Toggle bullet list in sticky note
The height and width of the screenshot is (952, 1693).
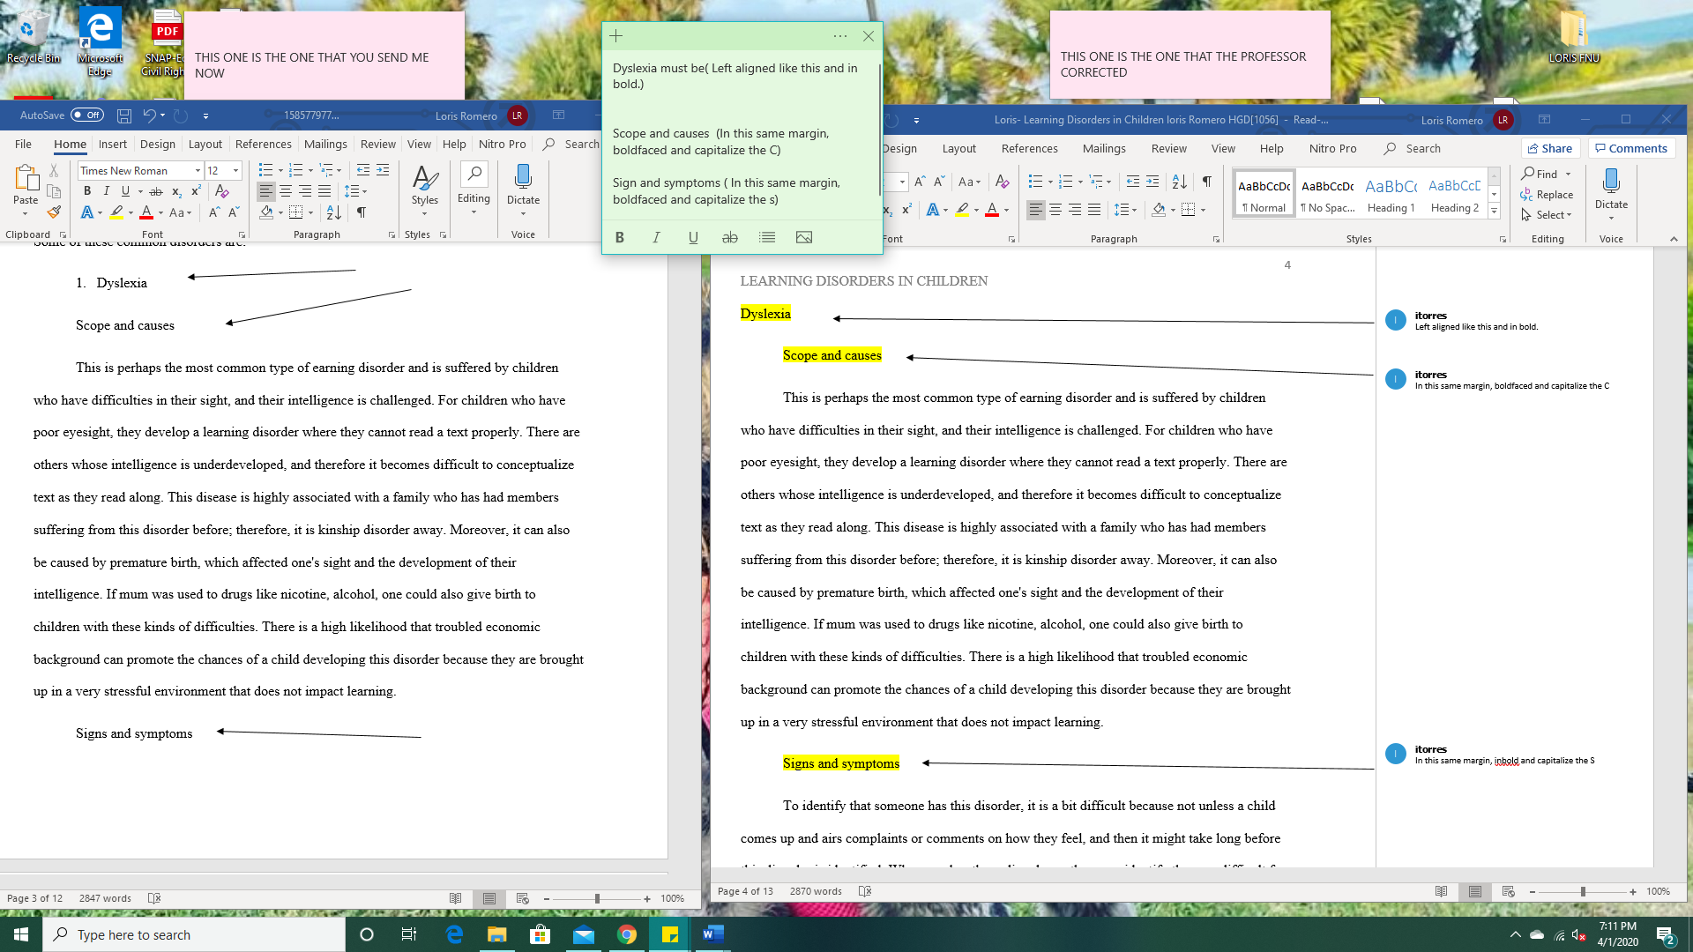[767, 237]
